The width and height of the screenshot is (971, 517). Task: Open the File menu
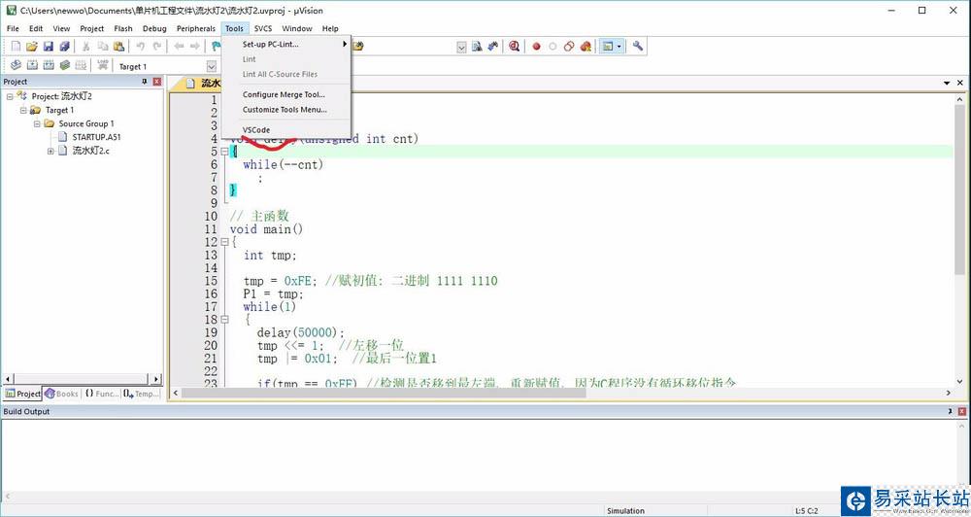(13, 28)
